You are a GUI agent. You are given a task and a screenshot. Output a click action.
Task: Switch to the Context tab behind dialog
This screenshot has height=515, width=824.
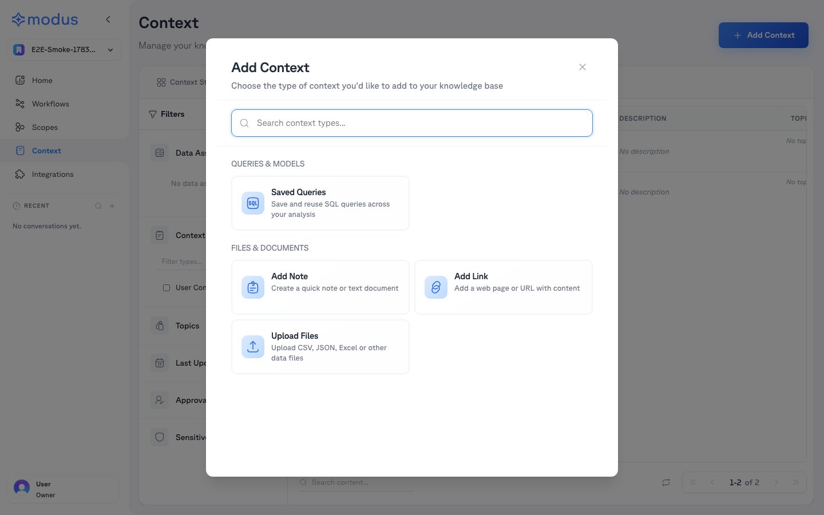[180, 82]
